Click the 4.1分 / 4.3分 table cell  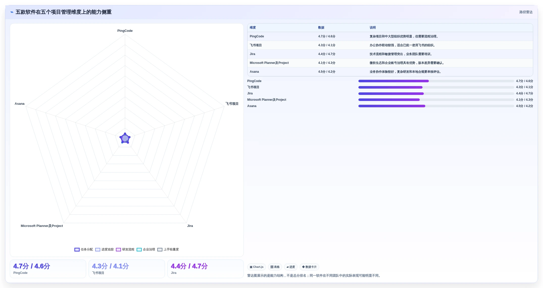click(x=327, y=63)
